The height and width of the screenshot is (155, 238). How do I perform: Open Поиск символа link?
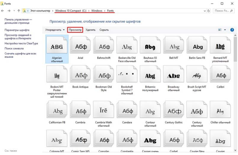point(14,48)
